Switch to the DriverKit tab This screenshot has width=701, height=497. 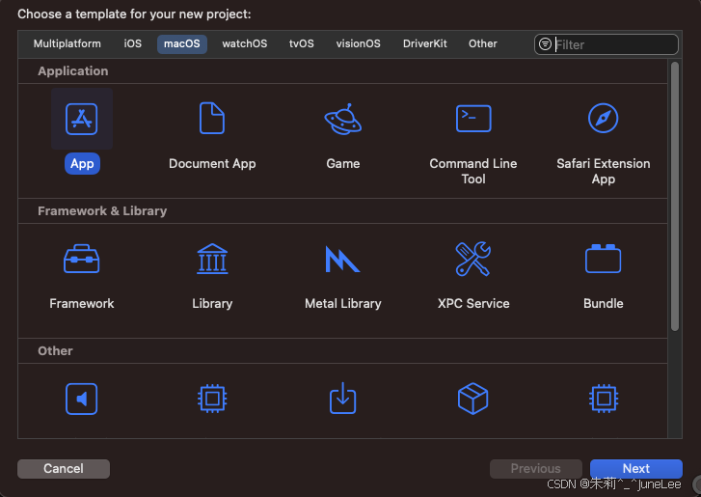tap(424, 43)
